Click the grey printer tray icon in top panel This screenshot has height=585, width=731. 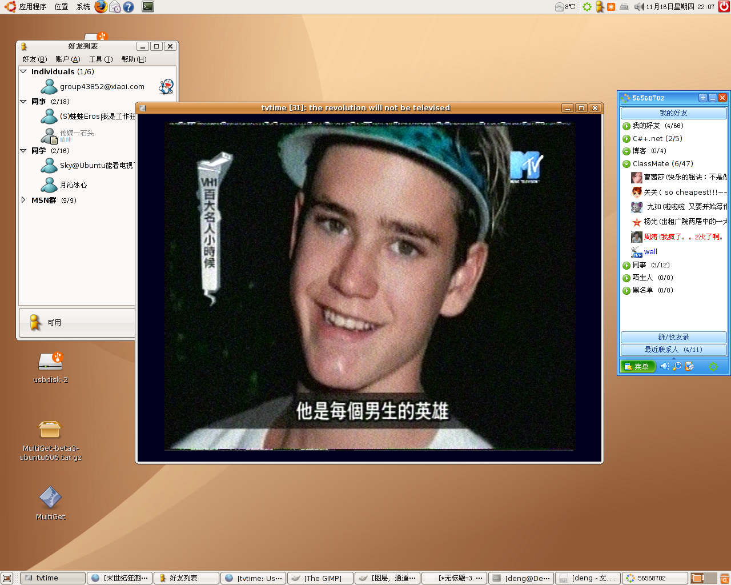(x=624, y=7)
